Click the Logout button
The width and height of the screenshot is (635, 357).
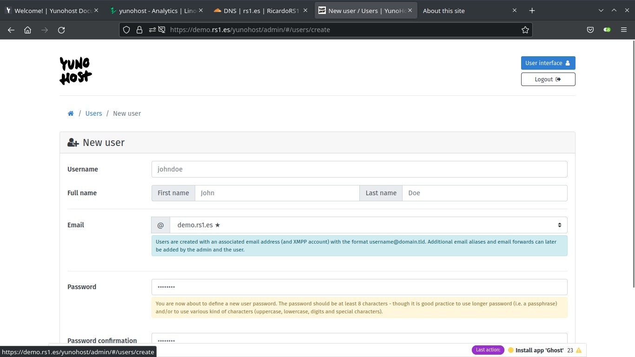tap(548, 79)
